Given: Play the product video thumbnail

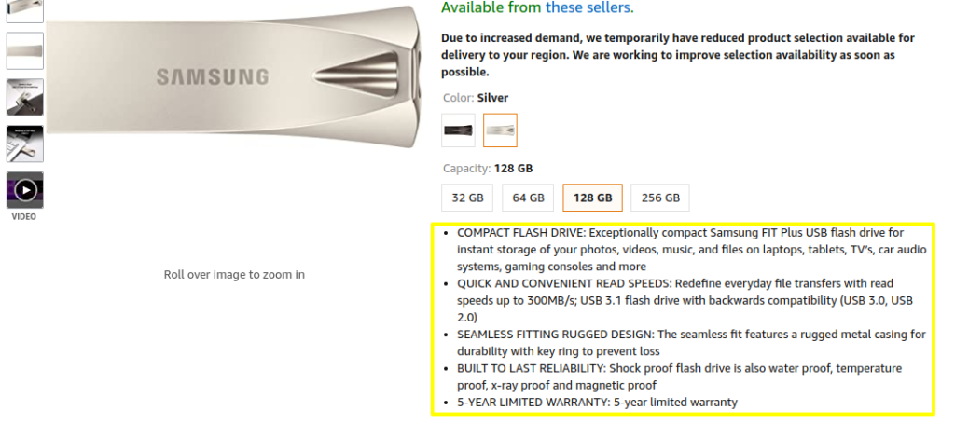Looking at the screenshot, I should (x=25, y=190).
